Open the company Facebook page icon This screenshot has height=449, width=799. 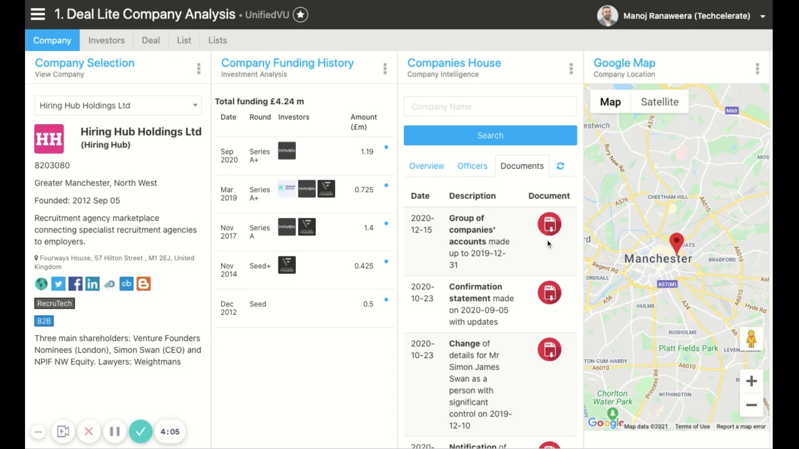tap(75, 284)
